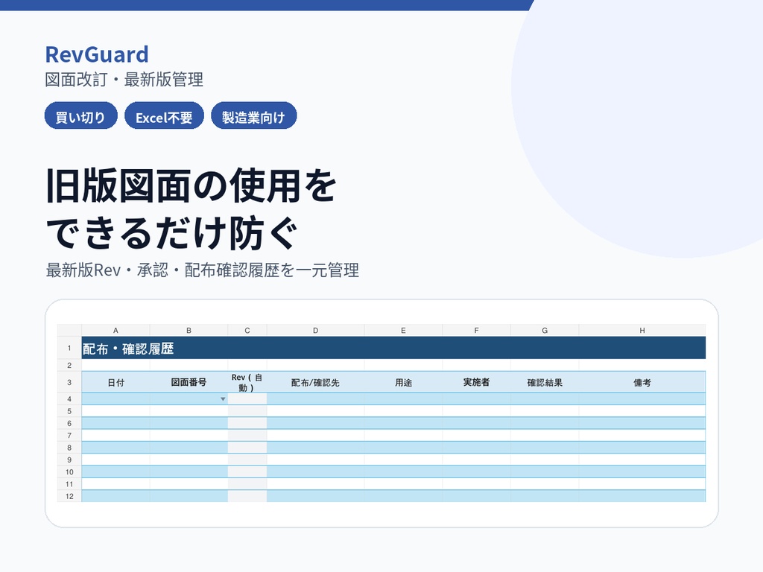Click the 図面番号 header cell

(189, 382)
